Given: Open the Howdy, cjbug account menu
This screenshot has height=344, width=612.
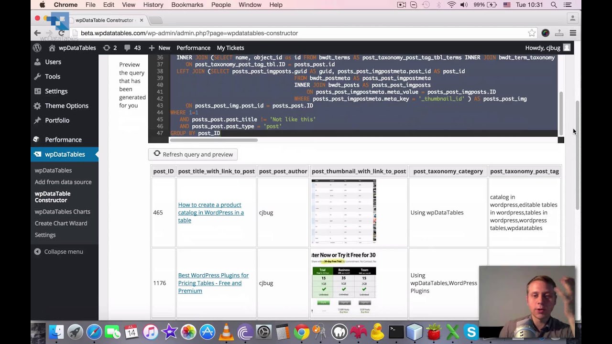Looking at the screenshot, I should click(x=547, y=48).
